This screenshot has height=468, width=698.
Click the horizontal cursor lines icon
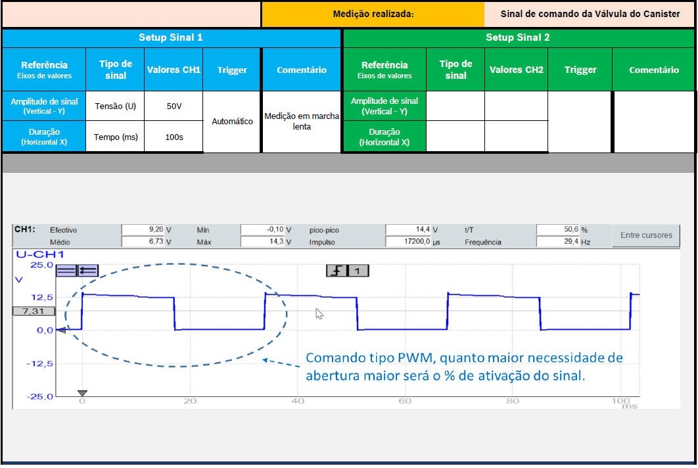66,270
